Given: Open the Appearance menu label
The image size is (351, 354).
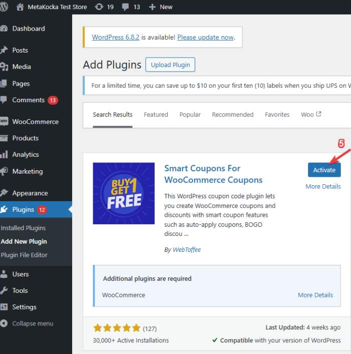Looking at the screenshot, I should pos(30,193).
